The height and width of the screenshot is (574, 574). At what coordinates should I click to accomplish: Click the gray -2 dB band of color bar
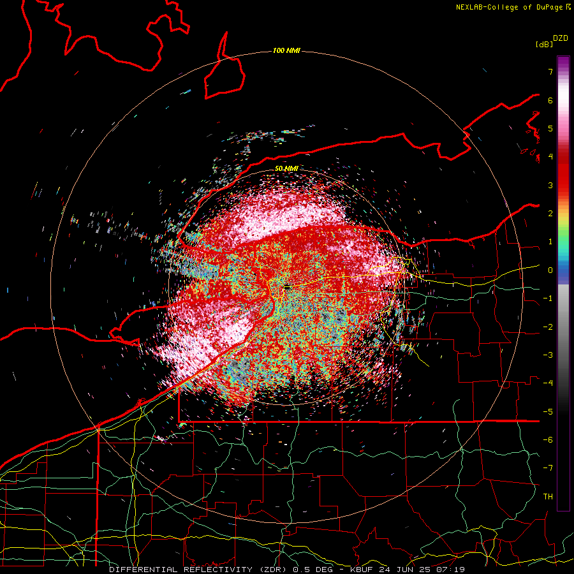563,327
